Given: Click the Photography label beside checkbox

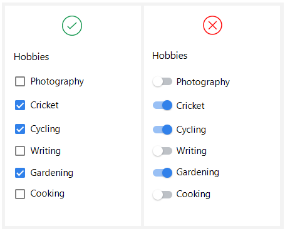Looking at the screenshot, I should [x=57, y=81].
